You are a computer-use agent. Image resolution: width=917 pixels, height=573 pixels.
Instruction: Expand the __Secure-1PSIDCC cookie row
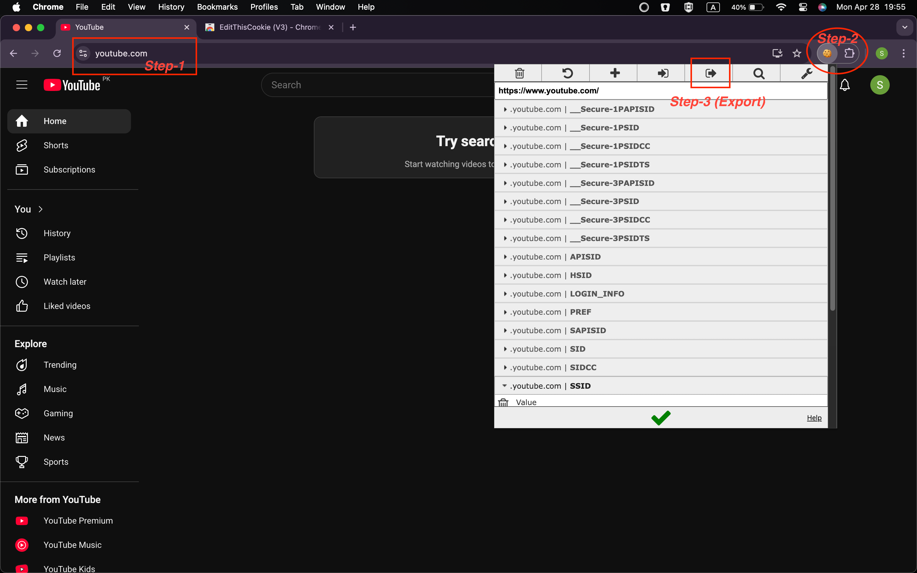(x=660, y=146)
